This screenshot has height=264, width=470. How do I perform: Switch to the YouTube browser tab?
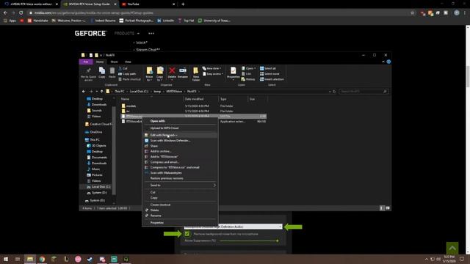[x=148, y=4]
